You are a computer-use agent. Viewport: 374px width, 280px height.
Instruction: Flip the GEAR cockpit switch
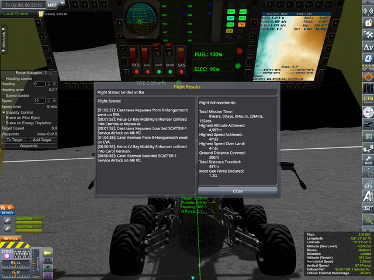[x=169, y=52]
